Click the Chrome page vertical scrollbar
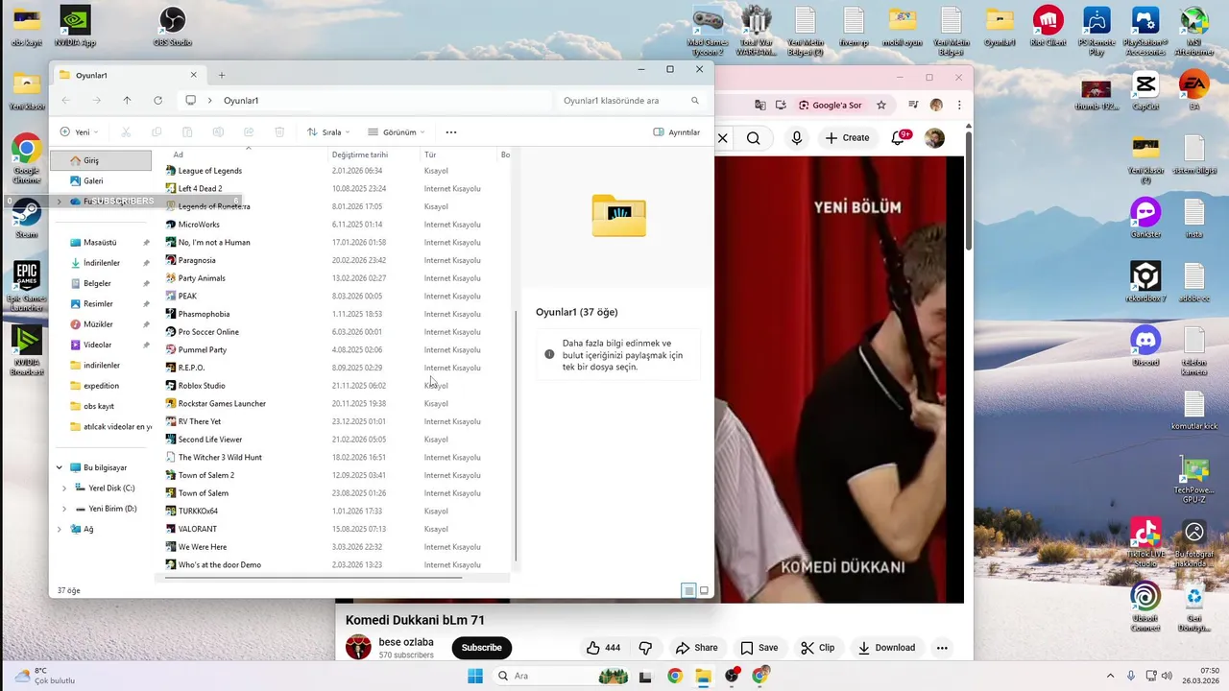This screenshot has width=1229, height=691. 969,192
